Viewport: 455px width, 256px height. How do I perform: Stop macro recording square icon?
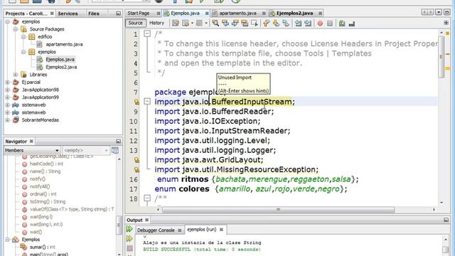[330, 23]
